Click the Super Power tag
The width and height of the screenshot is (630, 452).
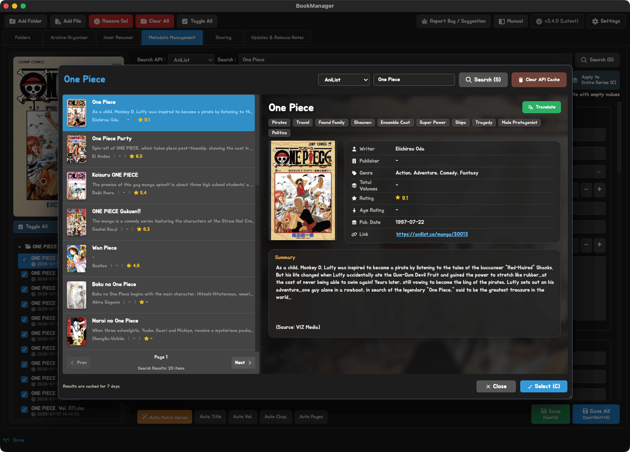point(432,123)
